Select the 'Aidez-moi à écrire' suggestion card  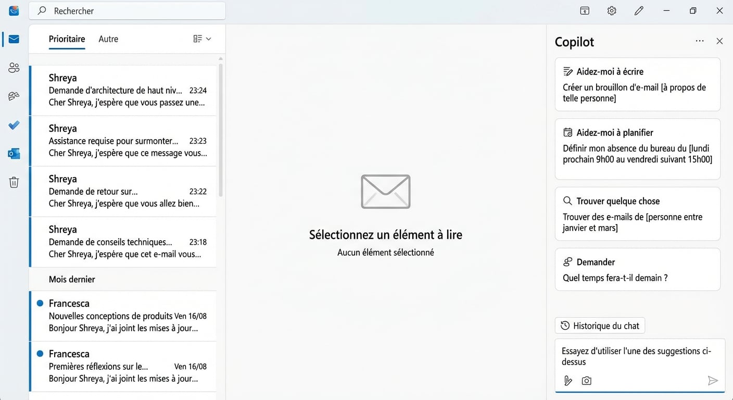click(637, 84)
